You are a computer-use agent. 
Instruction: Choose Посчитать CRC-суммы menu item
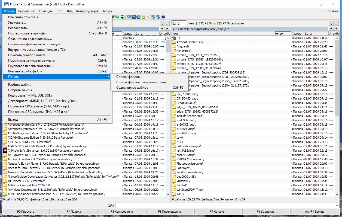point(57,106)
